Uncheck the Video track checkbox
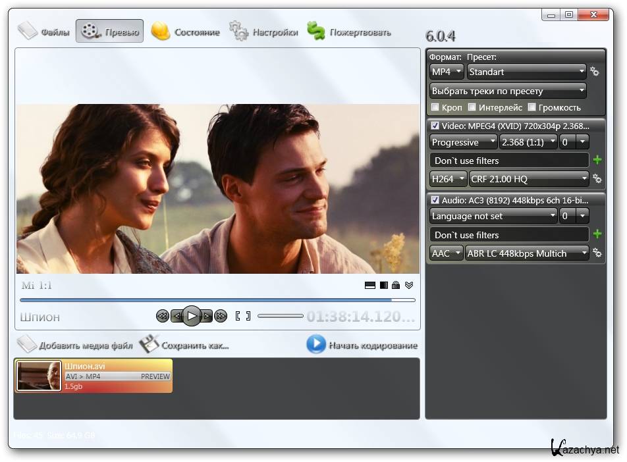Image resolution: width=627 pixels, height=462 pixels. 435,125
